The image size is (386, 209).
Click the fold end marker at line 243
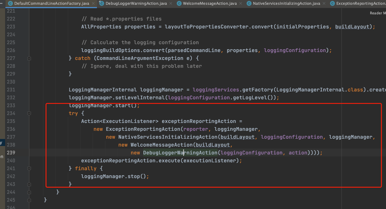(x=29, y=184)
